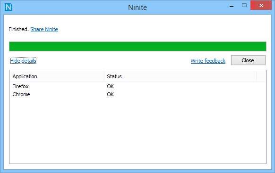Click the Ninite N logo icon
Viewport: 275px width, 173px height.
tap(8, 7)
